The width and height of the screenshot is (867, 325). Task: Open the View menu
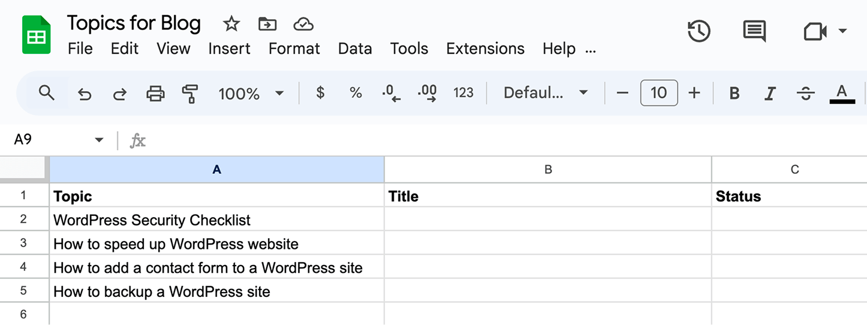[173, 49]
